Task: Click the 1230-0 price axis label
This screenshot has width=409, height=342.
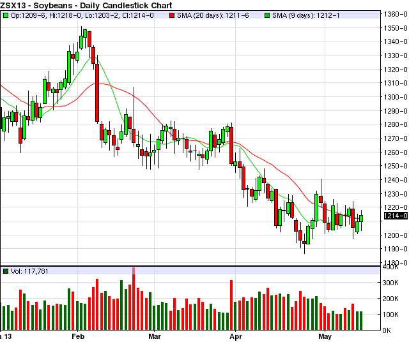Action: [396, 194]
